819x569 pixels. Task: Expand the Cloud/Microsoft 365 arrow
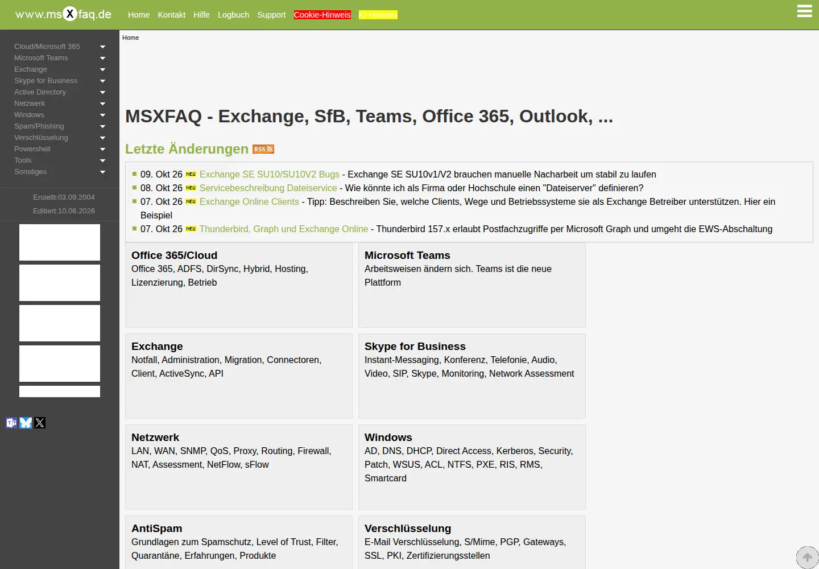103,47
